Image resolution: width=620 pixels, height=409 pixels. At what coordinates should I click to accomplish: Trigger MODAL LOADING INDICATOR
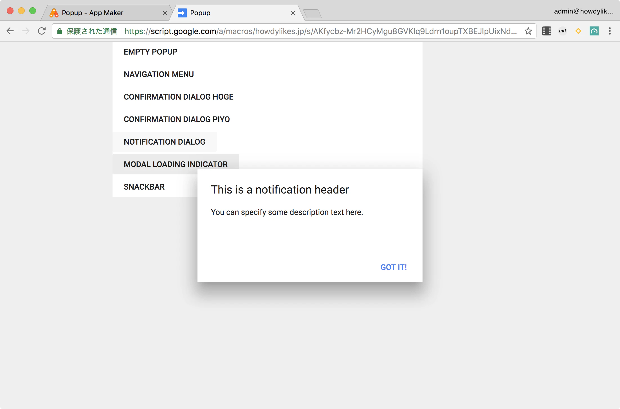tap(176, 164)
